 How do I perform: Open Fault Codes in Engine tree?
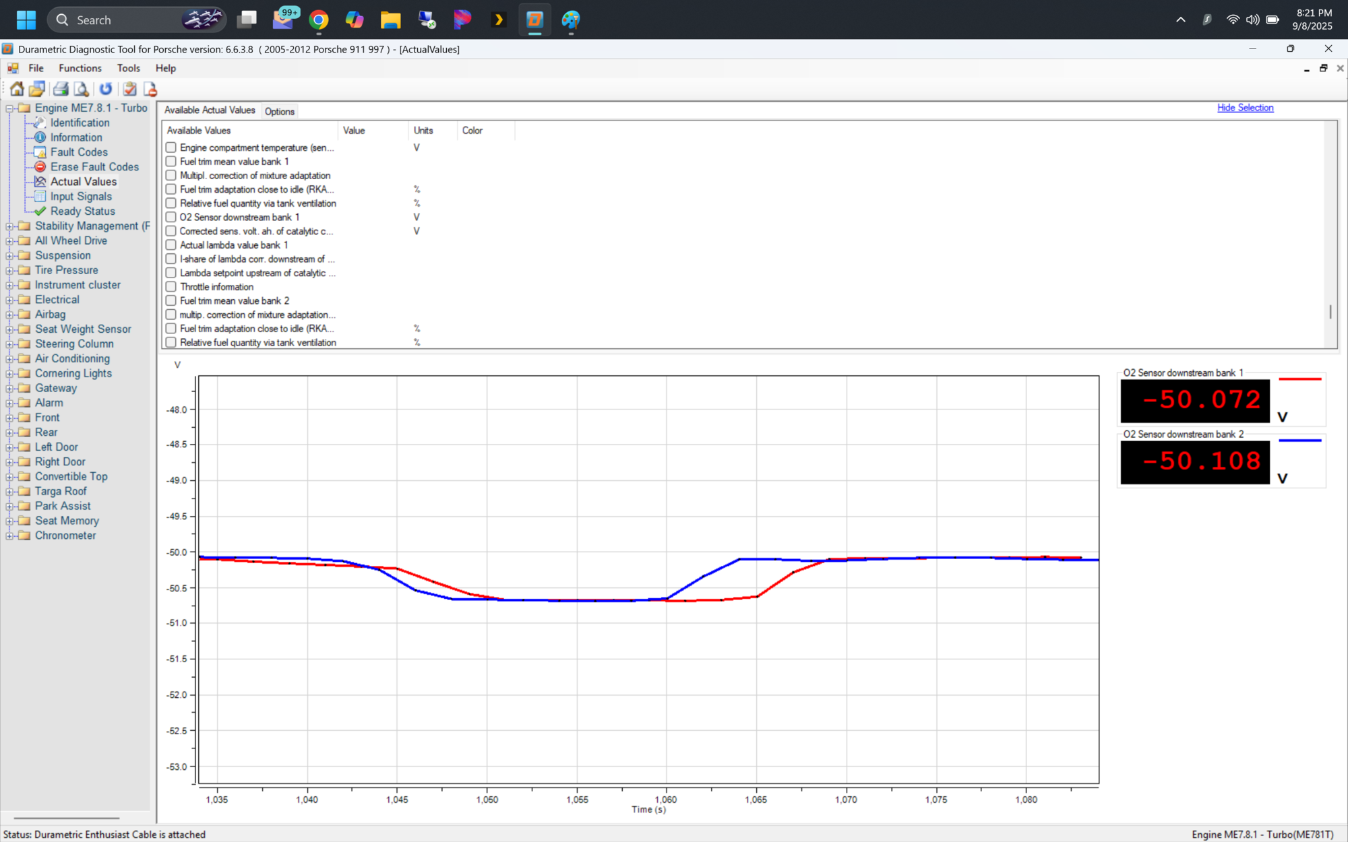(x=79, y=152)
